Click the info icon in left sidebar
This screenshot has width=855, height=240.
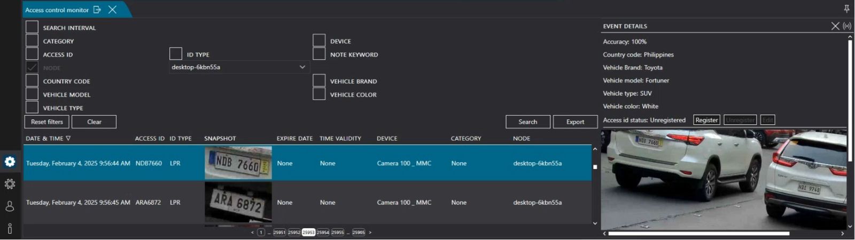click(x=10, y=228)
